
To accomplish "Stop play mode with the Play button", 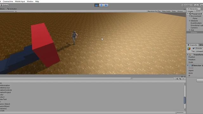I will (x=97, y=5).
